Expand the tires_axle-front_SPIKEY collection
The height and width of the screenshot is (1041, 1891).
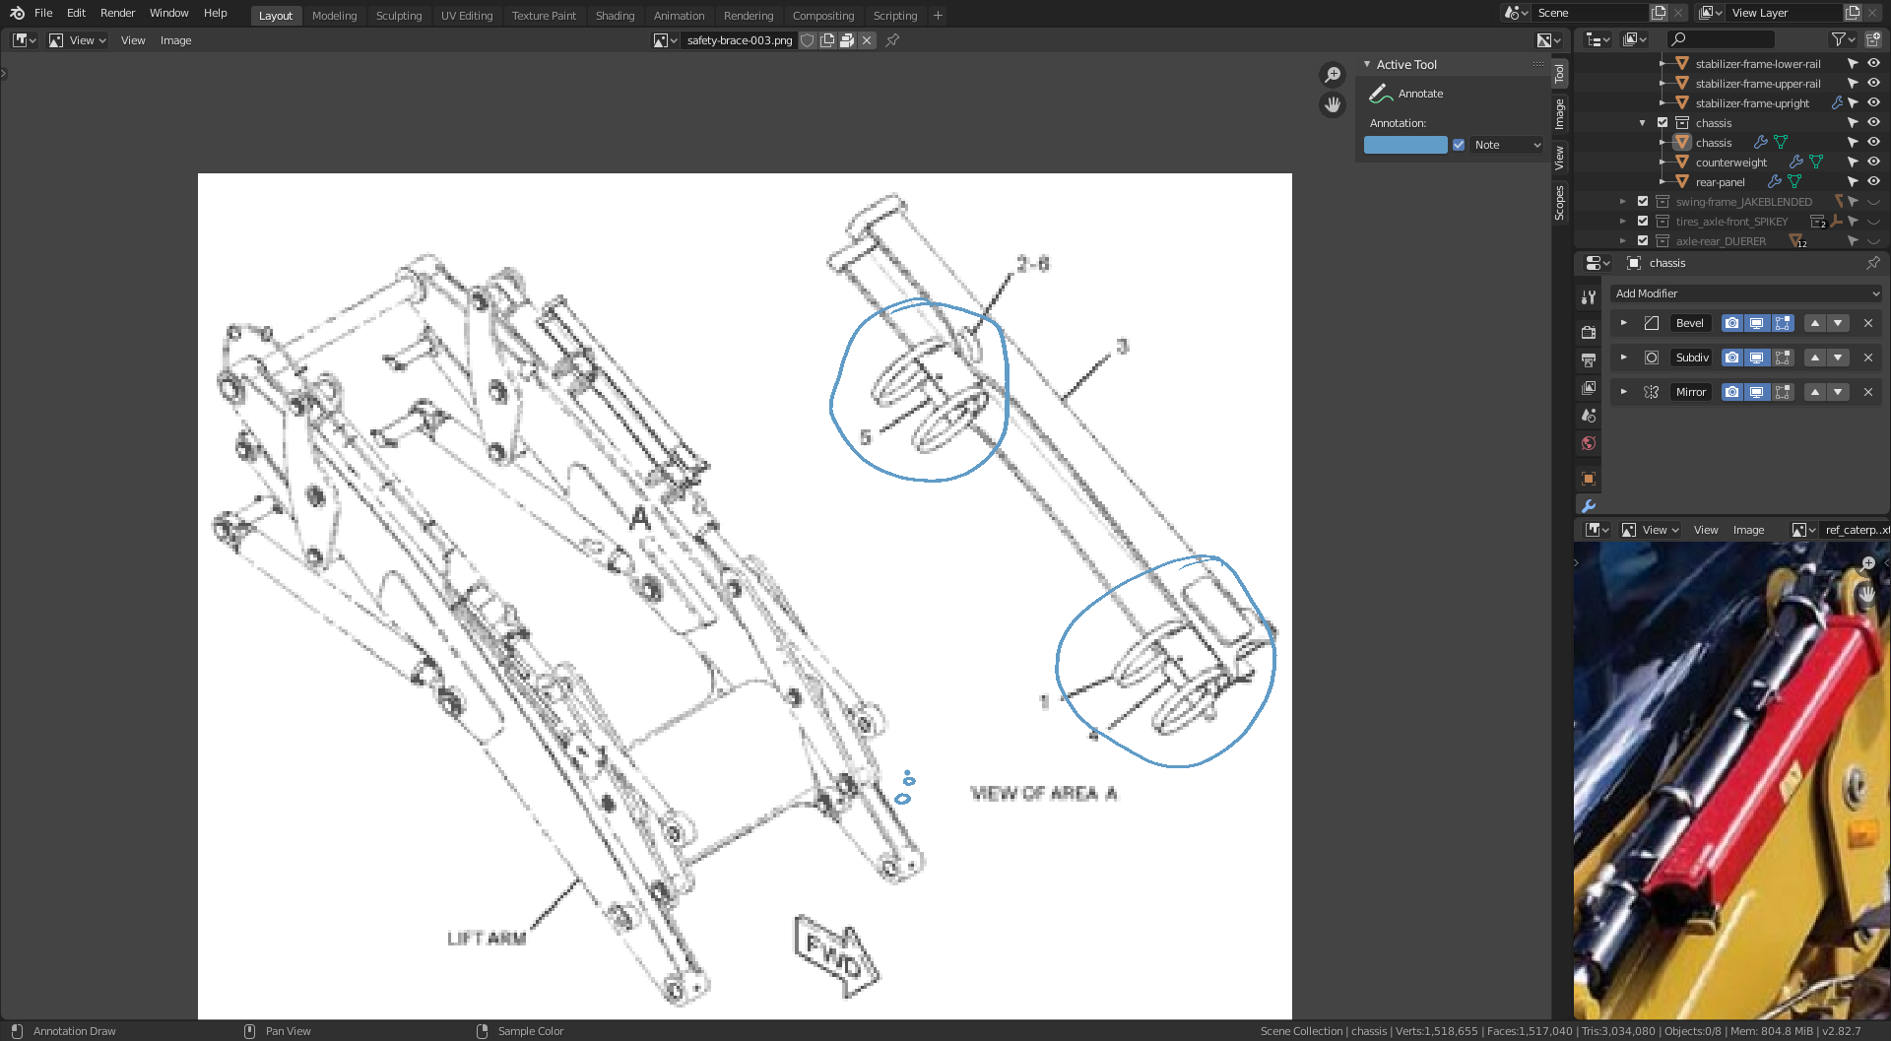pos(1623,222)
